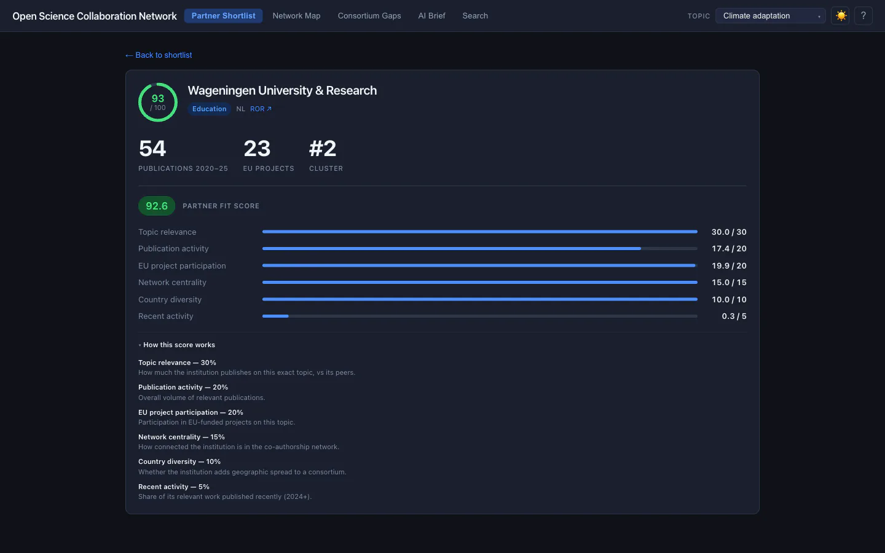
Task: Toggle light theme with the sun icon
Action: pyautogui.click(x=840, y=16)
